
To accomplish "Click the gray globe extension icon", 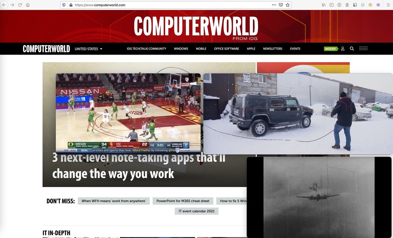I will pos(347,5).
